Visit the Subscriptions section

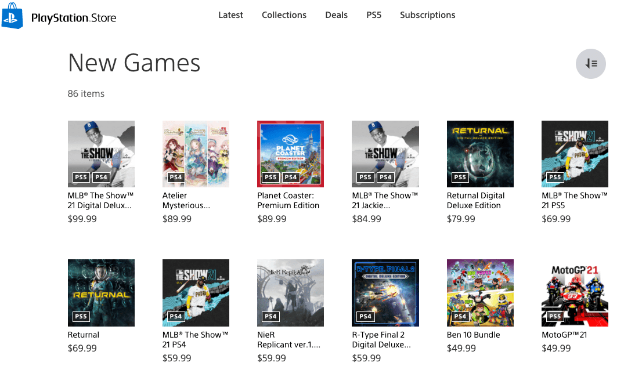427,15
